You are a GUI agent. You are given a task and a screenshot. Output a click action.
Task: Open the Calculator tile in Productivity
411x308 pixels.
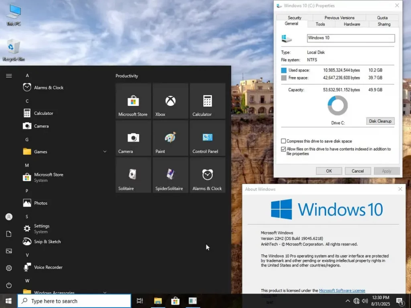pos(208,101)
